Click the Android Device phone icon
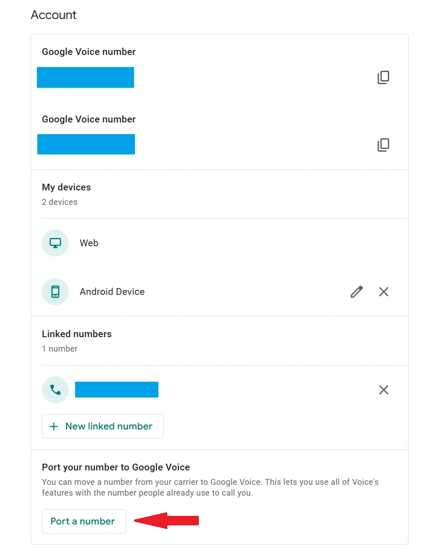 pos(55,292)
